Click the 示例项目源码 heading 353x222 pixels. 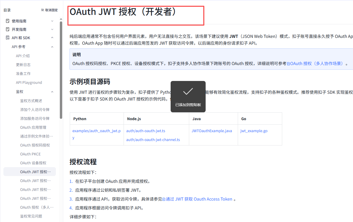click(90, 82)
